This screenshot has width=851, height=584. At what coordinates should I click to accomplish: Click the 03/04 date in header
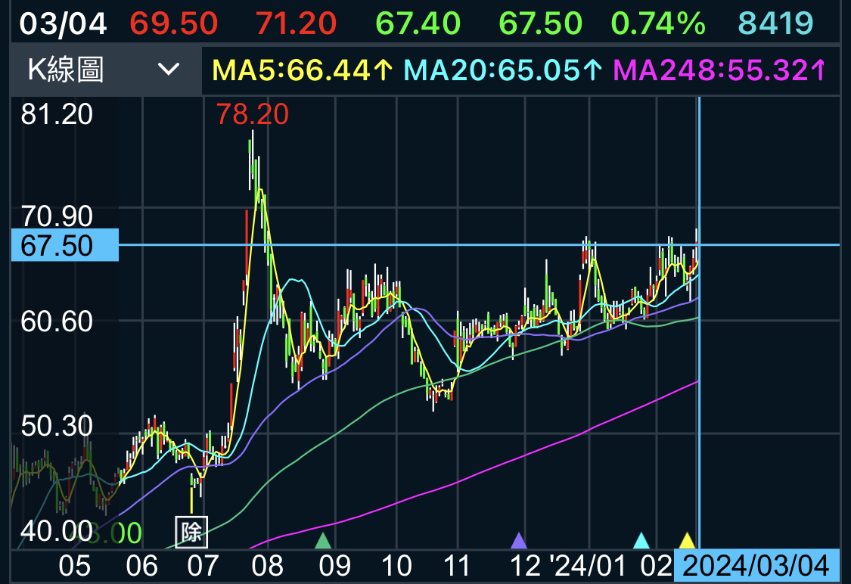[x=63, y=24]
